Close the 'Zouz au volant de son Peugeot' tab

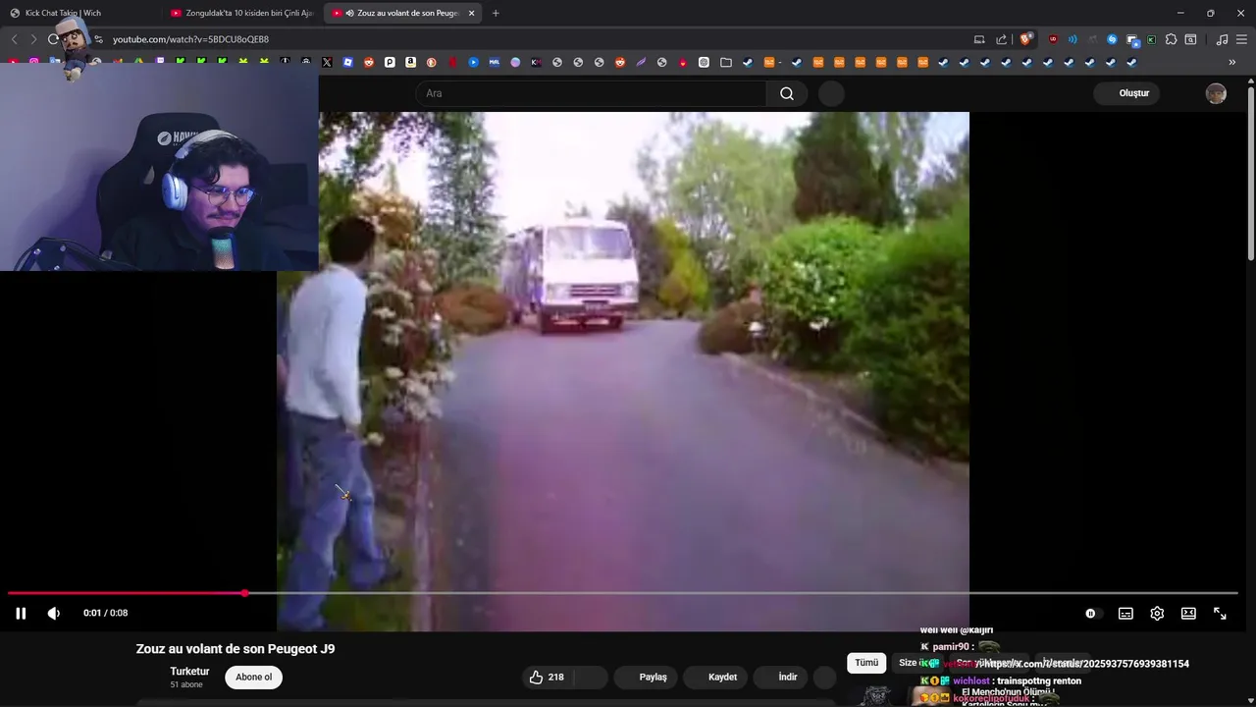click(x=471, y=13)
